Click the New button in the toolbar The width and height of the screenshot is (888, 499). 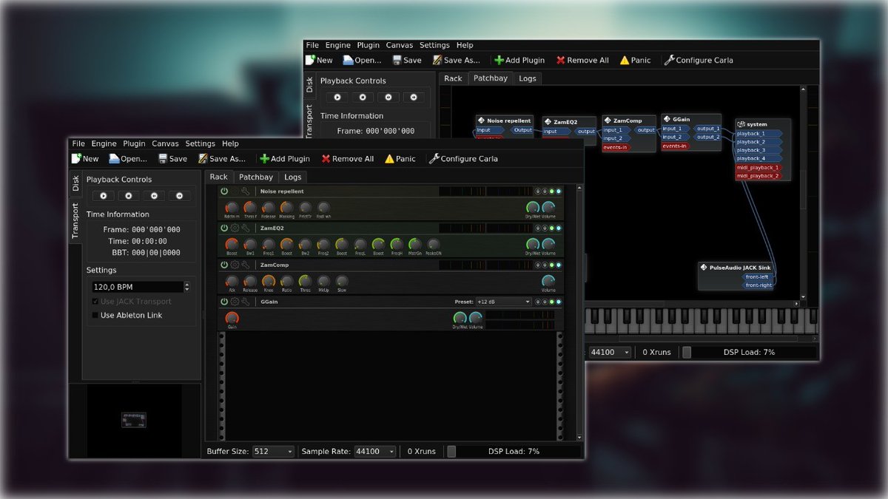click(84, 158)
